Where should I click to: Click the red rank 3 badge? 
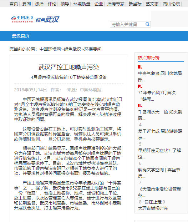coord(140,105)
